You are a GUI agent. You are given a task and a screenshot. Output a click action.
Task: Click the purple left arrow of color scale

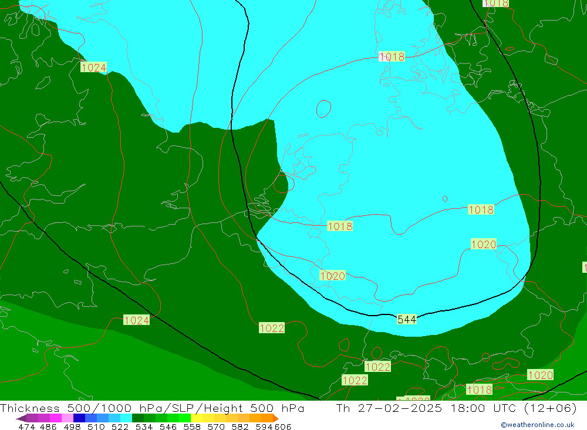21,418
